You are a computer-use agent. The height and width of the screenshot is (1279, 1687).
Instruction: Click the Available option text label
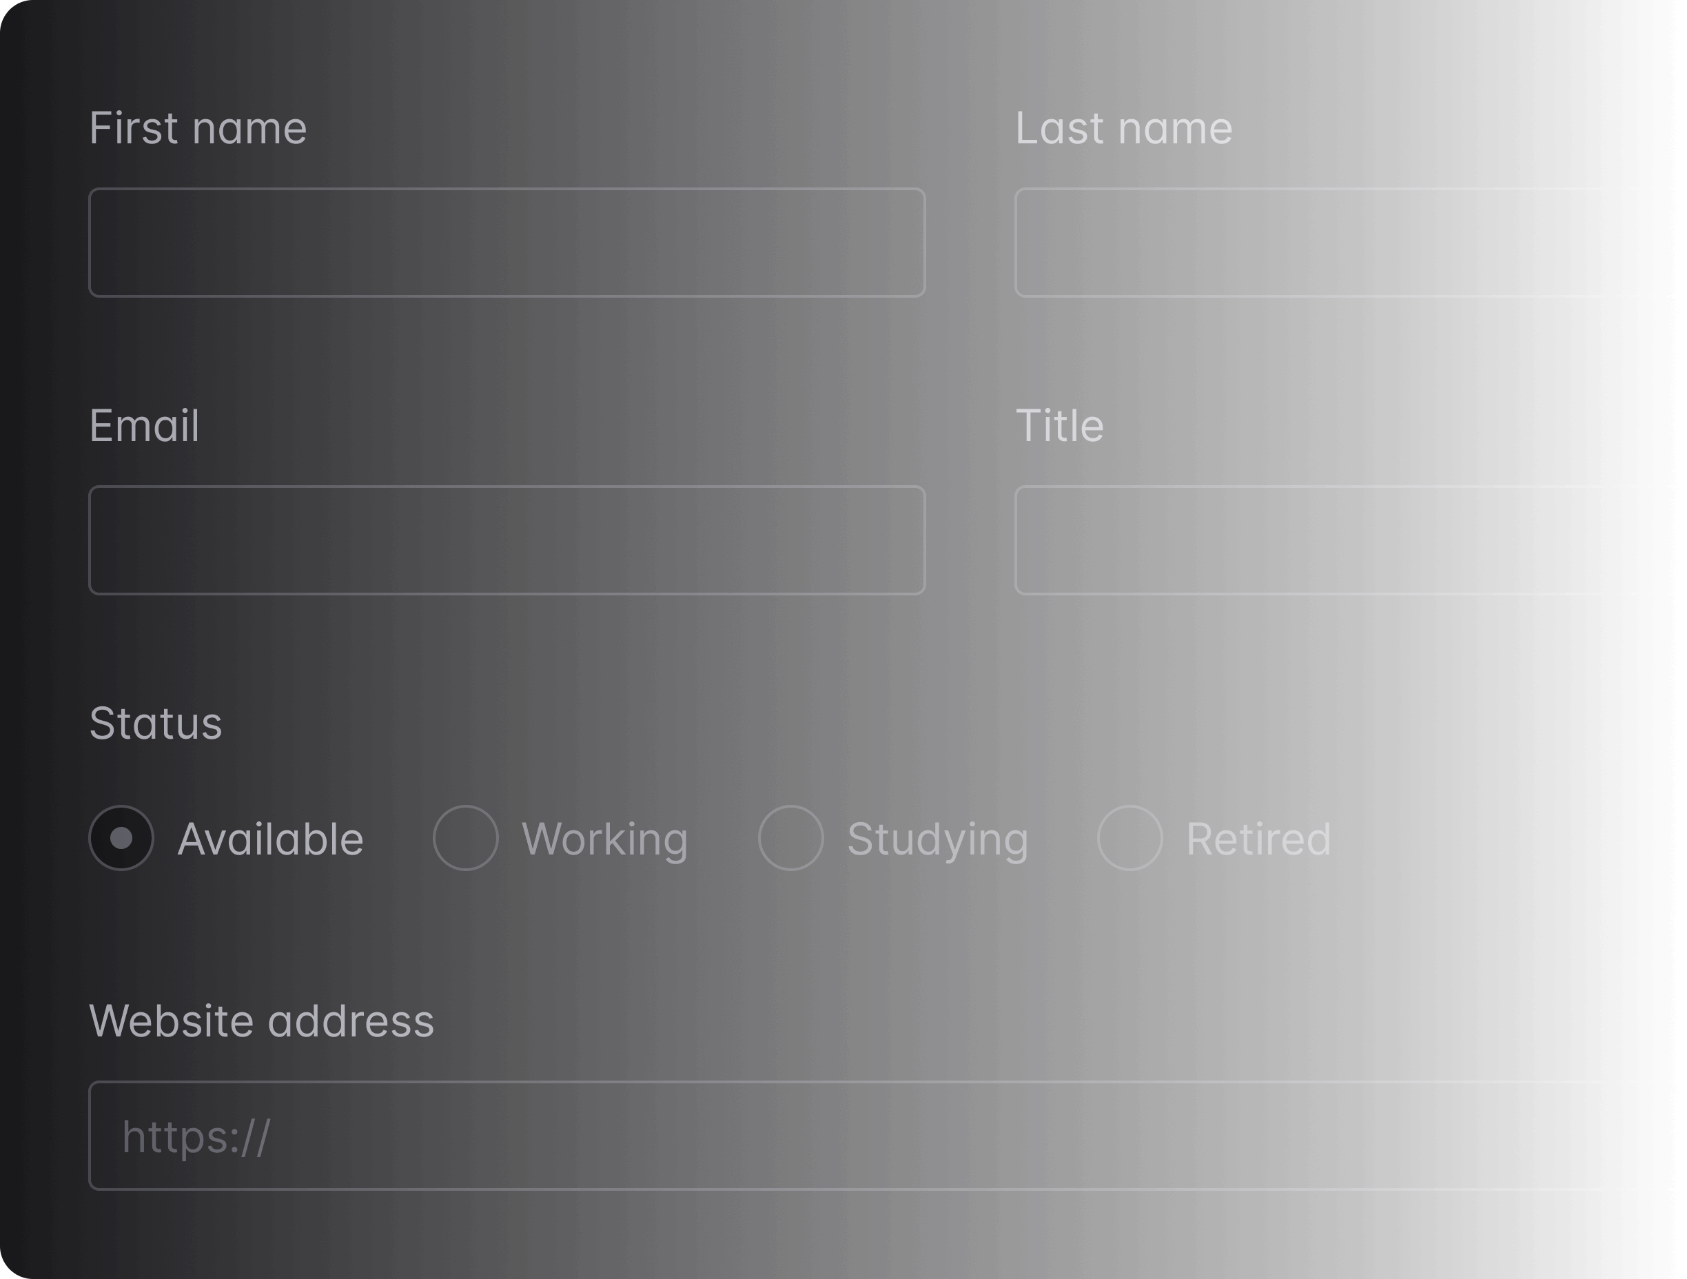(271, 839)
